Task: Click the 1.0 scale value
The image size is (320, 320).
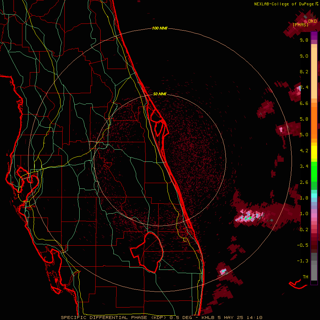Action: (x=304, y=214)
